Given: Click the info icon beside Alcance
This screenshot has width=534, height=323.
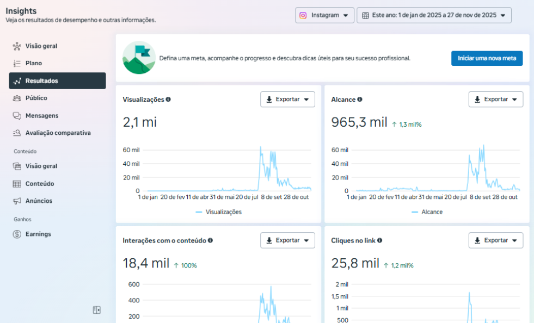Looking at the screenshot, I should (360, 100).
